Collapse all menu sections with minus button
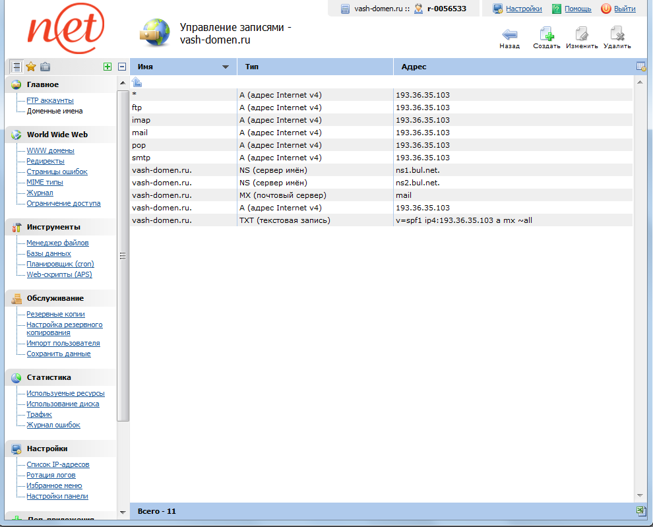Image resolution: width=653 pixels, height=527 pixels. 122,67
